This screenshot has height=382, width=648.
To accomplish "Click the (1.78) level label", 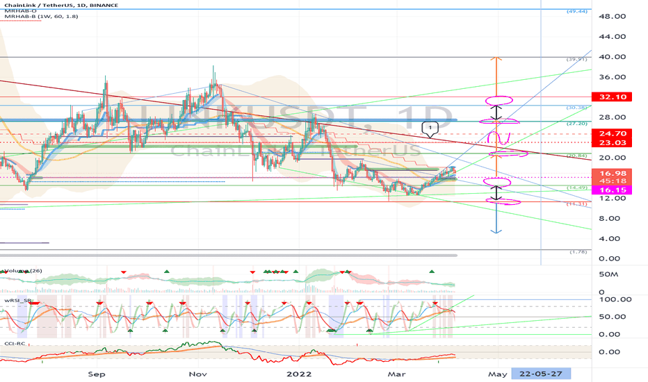I will 578,252.
